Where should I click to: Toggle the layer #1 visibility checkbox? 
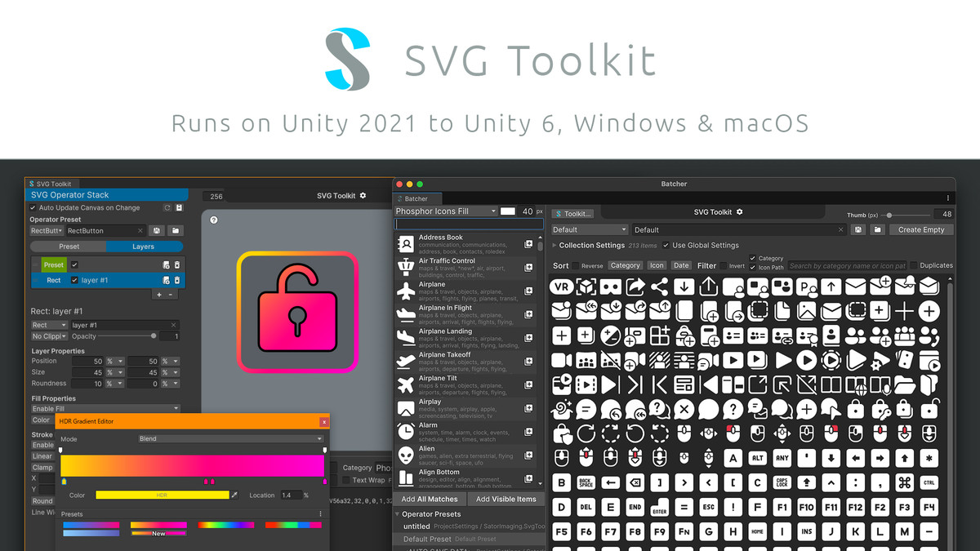point(74,280)
